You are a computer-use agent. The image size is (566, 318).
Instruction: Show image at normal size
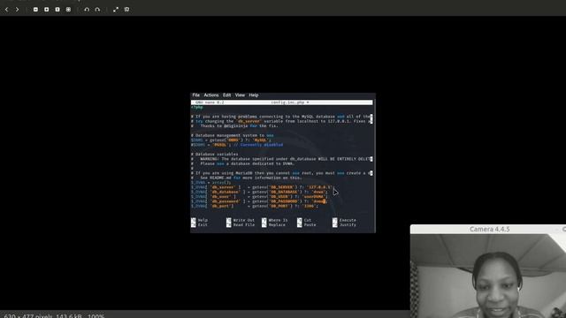pyautogui.click(x=57, y=10)
